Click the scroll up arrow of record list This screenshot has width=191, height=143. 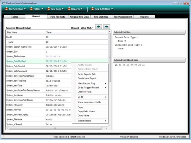[110, 32]
